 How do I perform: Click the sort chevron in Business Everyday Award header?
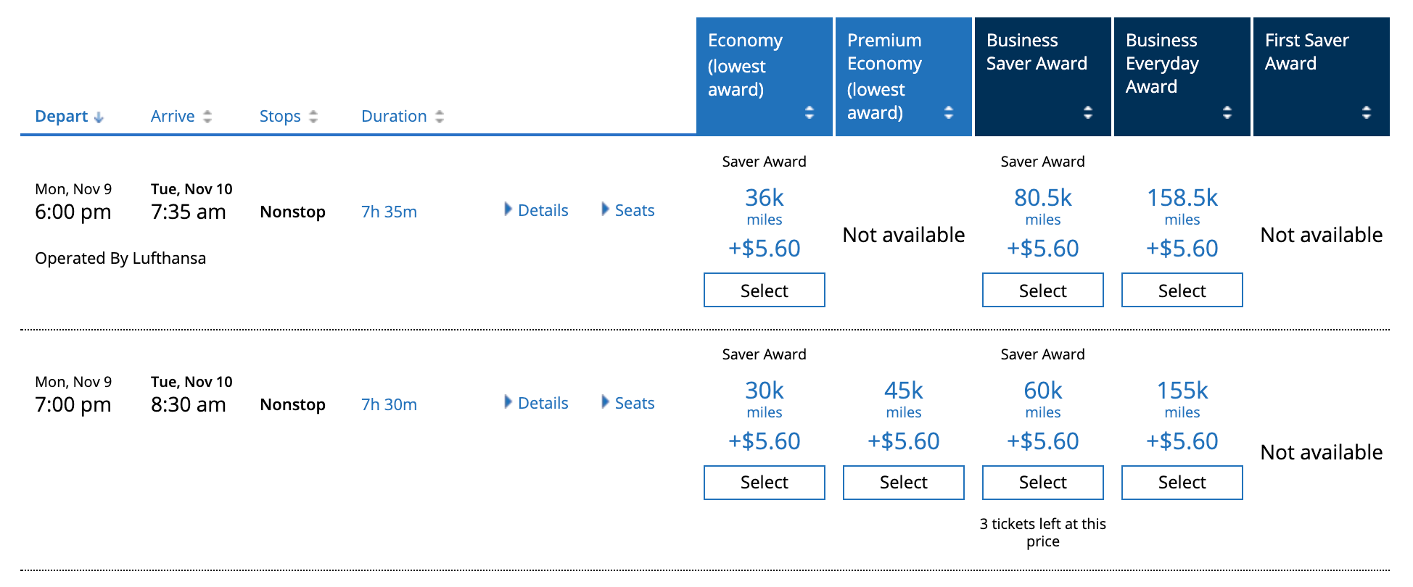click(x=1227, y=112)
